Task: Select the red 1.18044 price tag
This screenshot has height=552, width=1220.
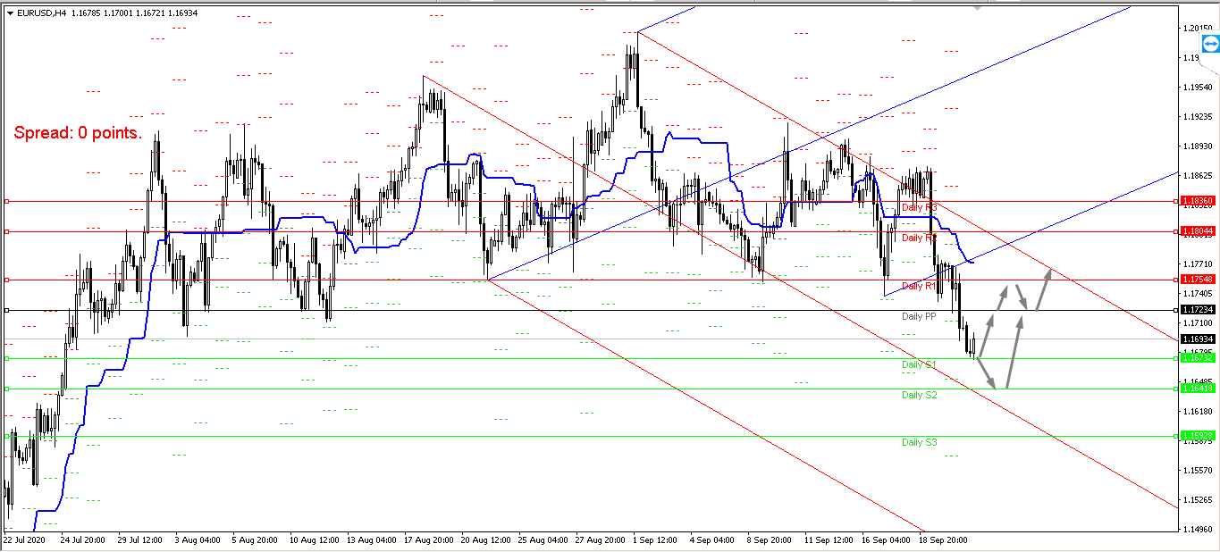Action: tap(1197, 231)
